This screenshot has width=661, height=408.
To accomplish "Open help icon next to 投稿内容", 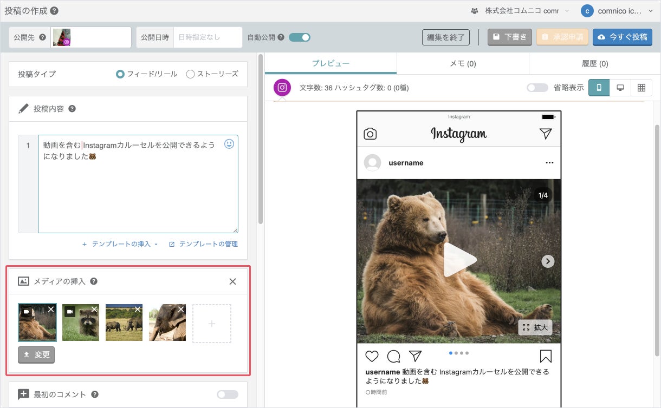I will pyautogui.click(x=72, y=109).
